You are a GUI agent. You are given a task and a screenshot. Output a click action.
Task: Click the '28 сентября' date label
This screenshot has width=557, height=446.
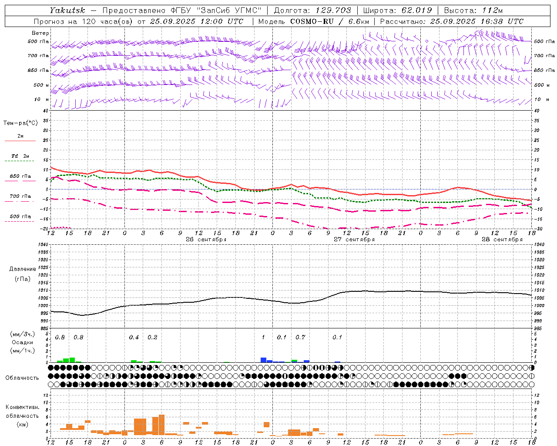pyautogui.click(x=502, y=240)
